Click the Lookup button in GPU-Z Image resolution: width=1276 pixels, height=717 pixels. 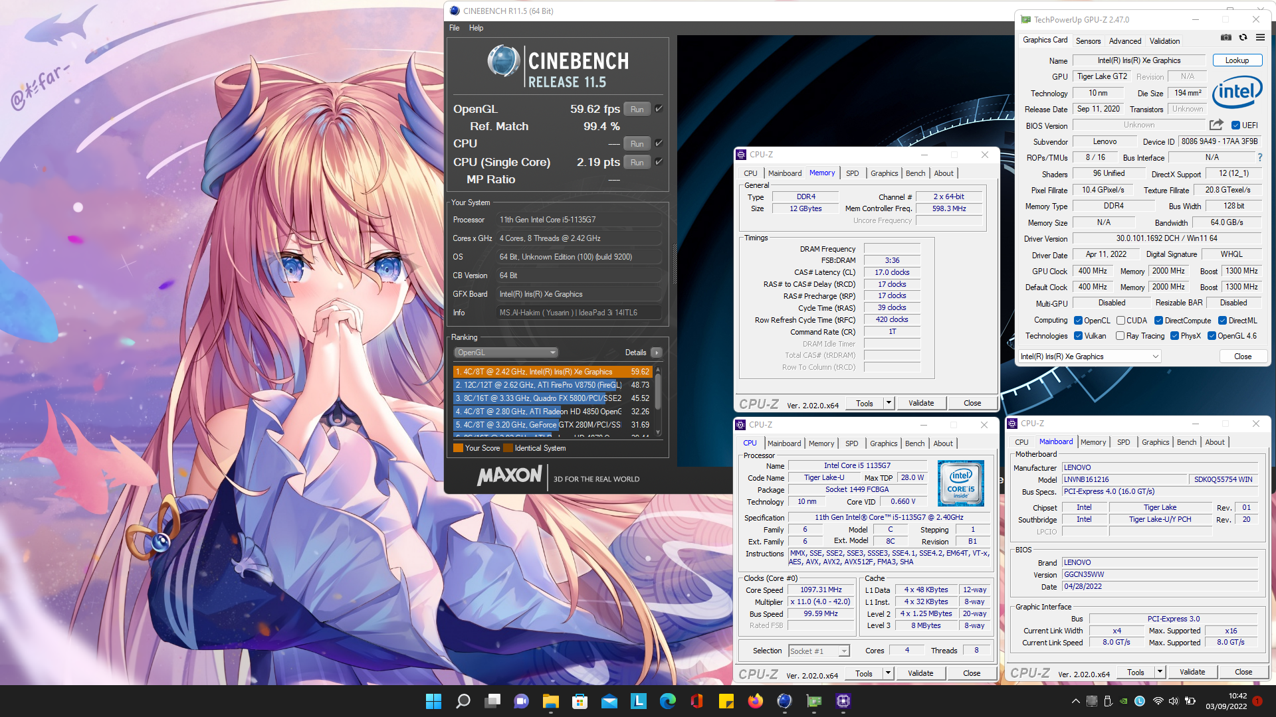tap(1237, 60)
